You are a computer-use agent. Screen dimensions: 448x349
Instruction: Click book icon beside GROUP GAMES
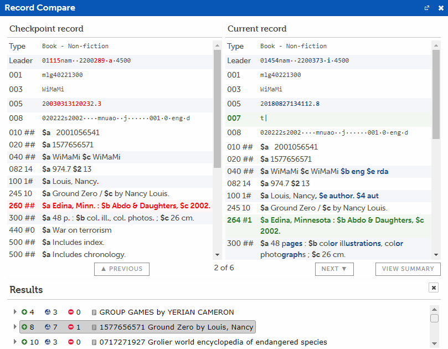[94, 312]
